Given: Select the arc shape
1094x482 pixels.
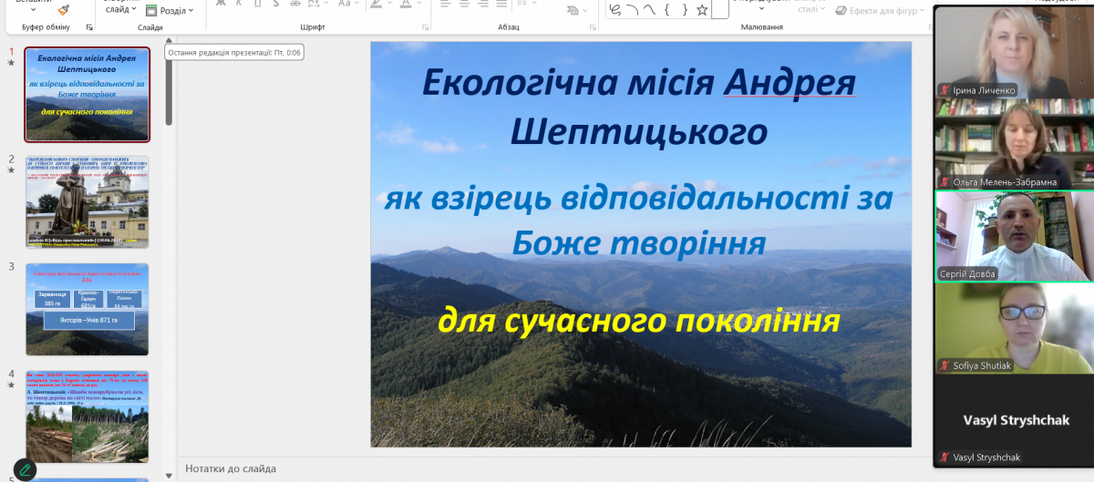Looking at the screenshot, I should pyautogui.click(x=632, y=9).
